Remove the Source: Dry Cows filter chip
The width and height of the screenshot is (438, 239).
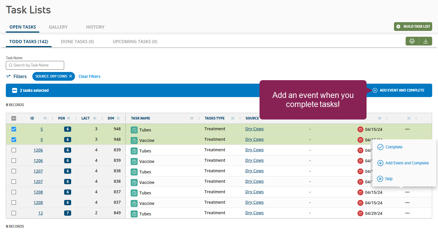pyautogui.click(x=71, y=76)
